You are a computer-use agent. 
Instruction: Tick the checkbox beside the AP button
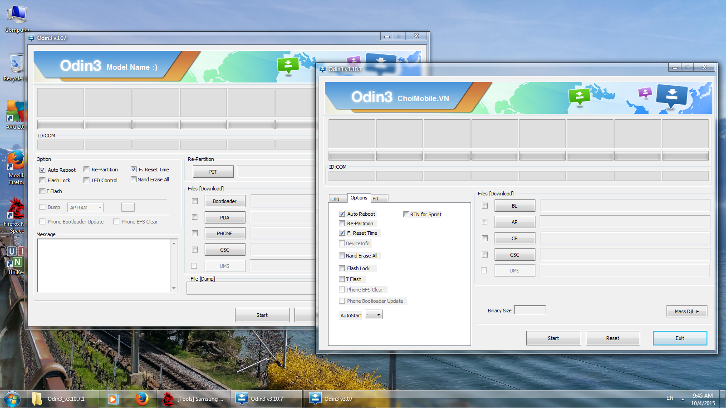485,222
